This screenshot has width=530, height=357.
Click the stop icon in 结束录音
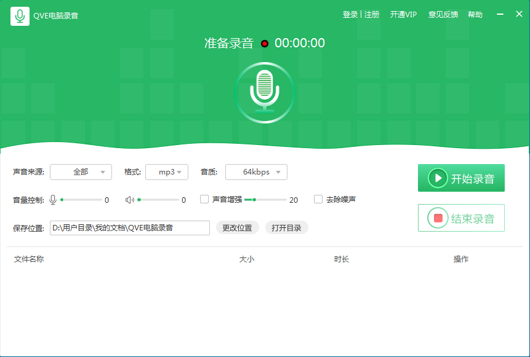pos(438,218)
